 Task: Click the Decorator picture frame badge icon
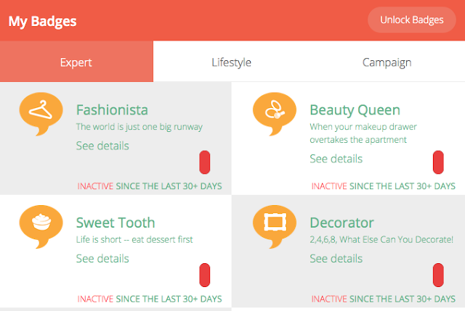275,227
